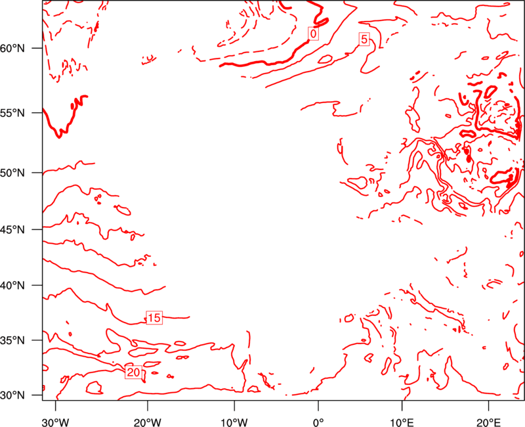Image resolution: width=525 pixels, height=427 pixels.
Task: Click the 0° longitude label
Action: pos(318,422)
